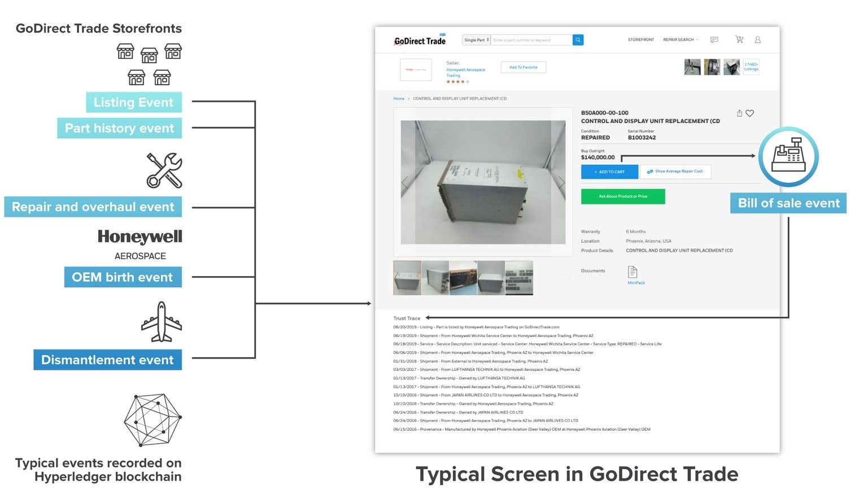Open the user account profile icon
Screen dimensions: 855x503
point(758,40)
